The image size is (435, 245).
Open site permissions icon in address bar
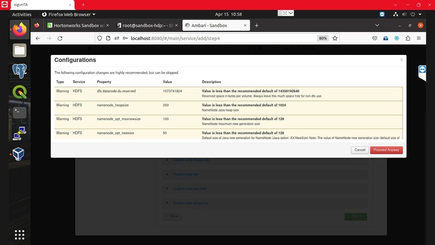[x=117, y=38]
